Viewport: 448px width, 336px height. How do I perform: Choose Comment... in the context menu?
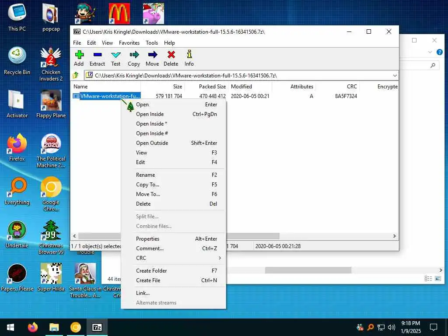pyautogui.click(x=173, y=248)
